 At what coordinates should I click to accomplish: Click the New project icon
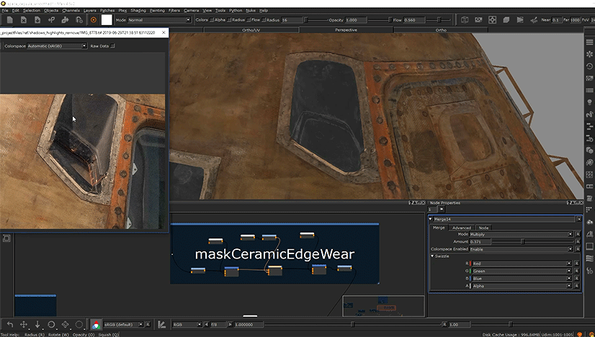(10, 19)
